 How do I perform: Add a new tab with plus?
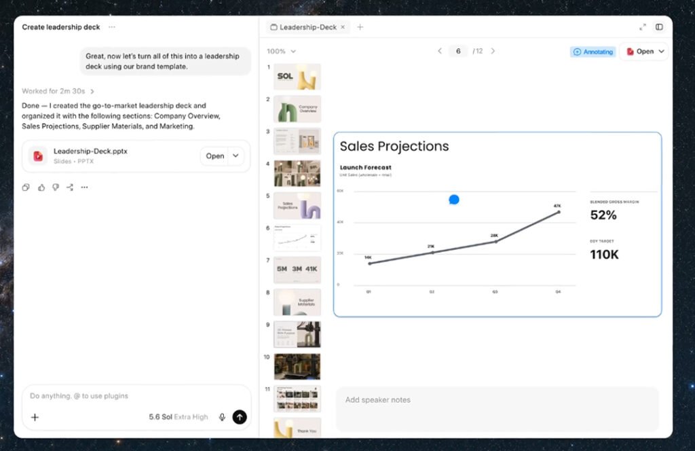click(360, 27)
